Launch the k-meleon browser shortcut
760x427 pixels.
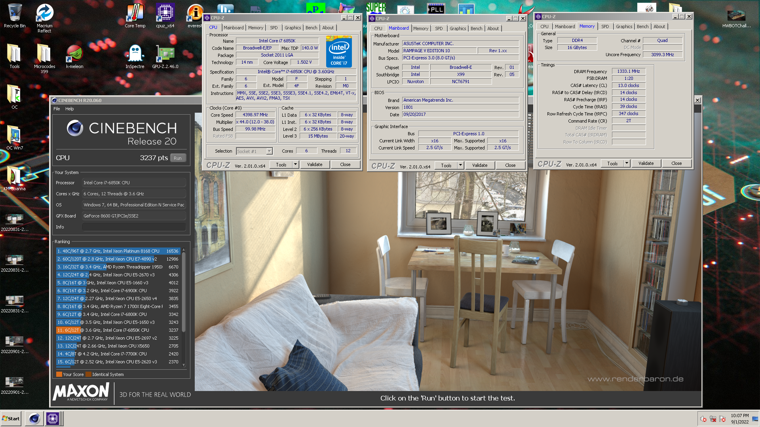tap(74, 56)
